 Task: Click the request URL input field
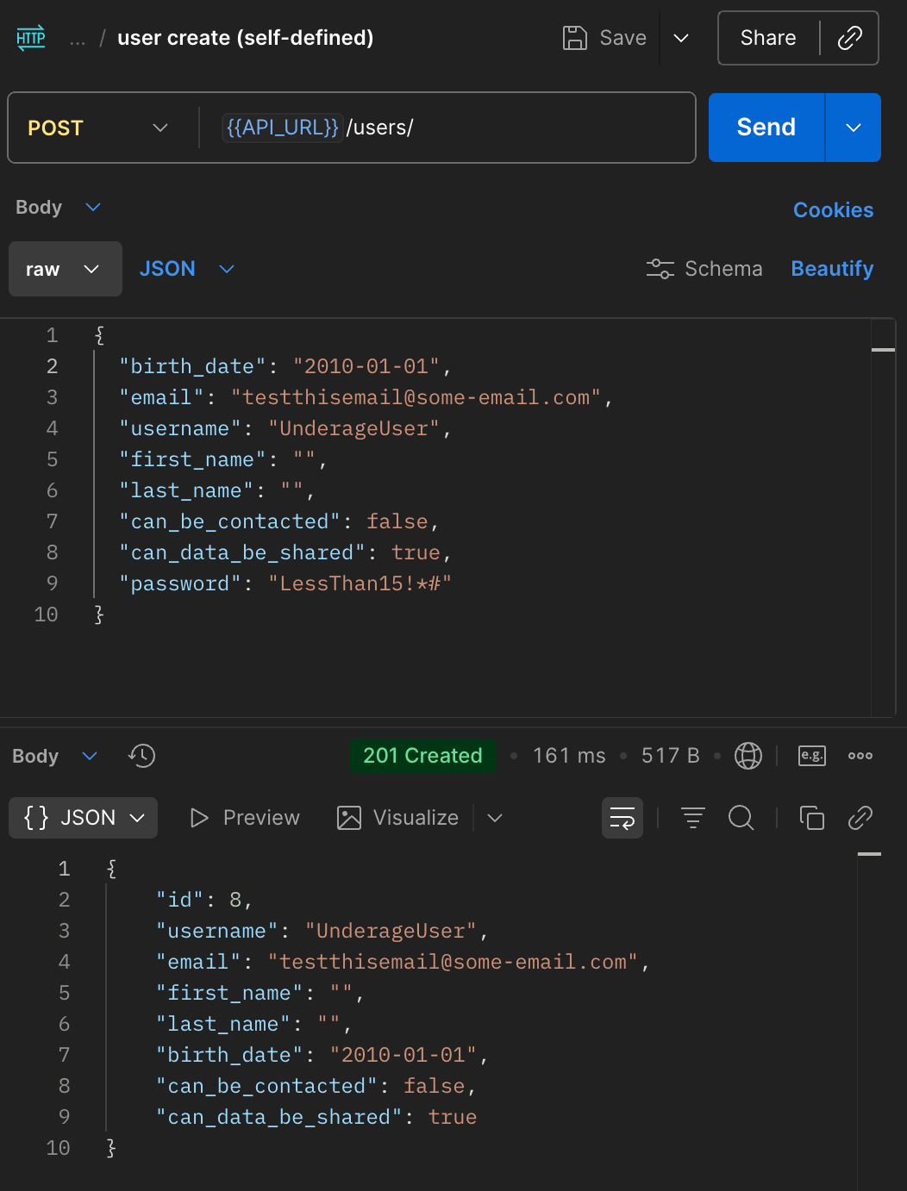(517, 128)
